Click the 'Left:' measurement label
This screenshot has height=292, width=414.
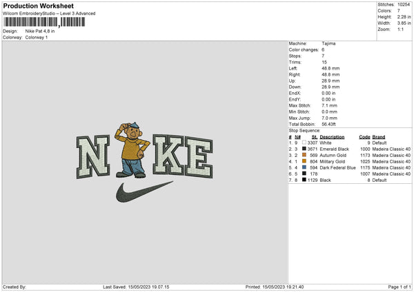pyautogui.click(x=293, y=68)
